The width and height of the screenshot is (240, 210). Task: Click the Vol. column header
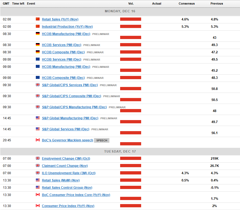point(131,3)
